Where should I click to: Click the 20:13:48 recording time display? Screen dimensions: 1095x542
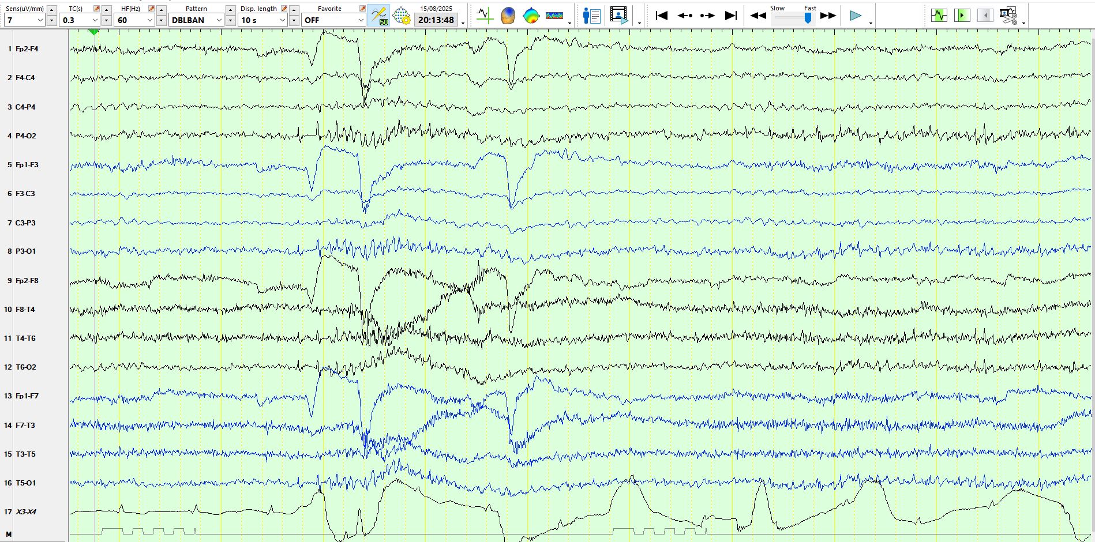436,20
